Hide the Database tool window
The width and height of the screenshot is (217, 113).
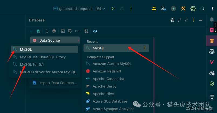(201, 20)
